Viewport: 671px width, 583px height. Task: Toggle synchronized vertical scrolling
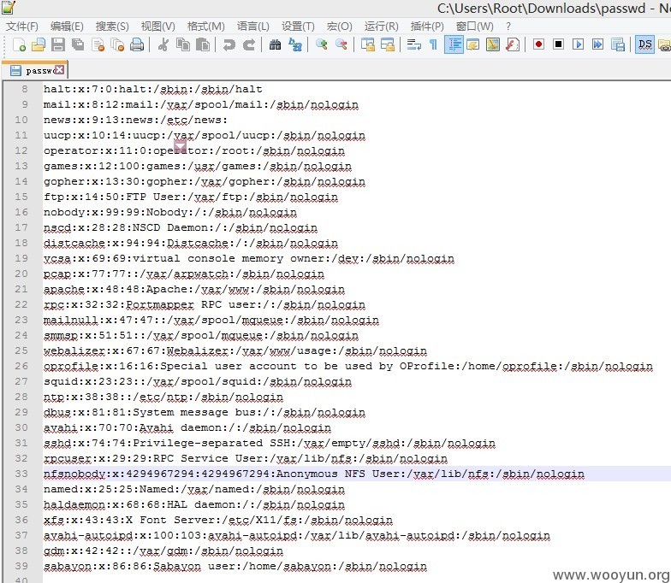click(x=368, y=44)
